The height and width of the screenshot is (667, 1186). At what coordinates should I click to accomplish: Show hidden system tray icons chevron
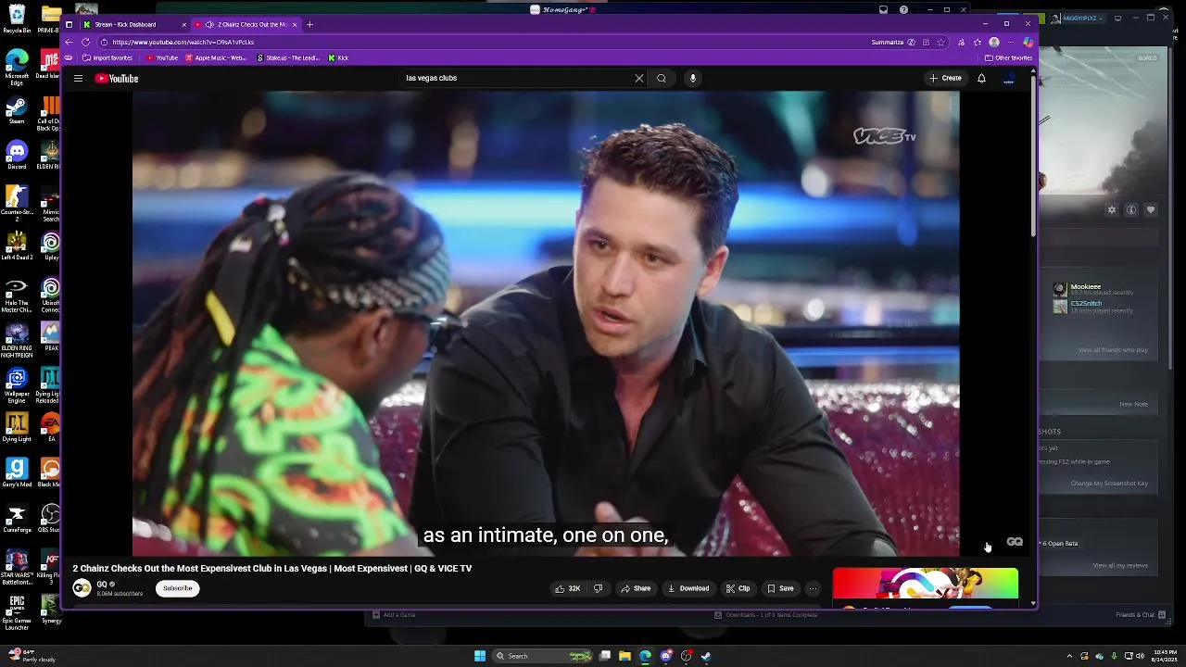pos(1069,656)
